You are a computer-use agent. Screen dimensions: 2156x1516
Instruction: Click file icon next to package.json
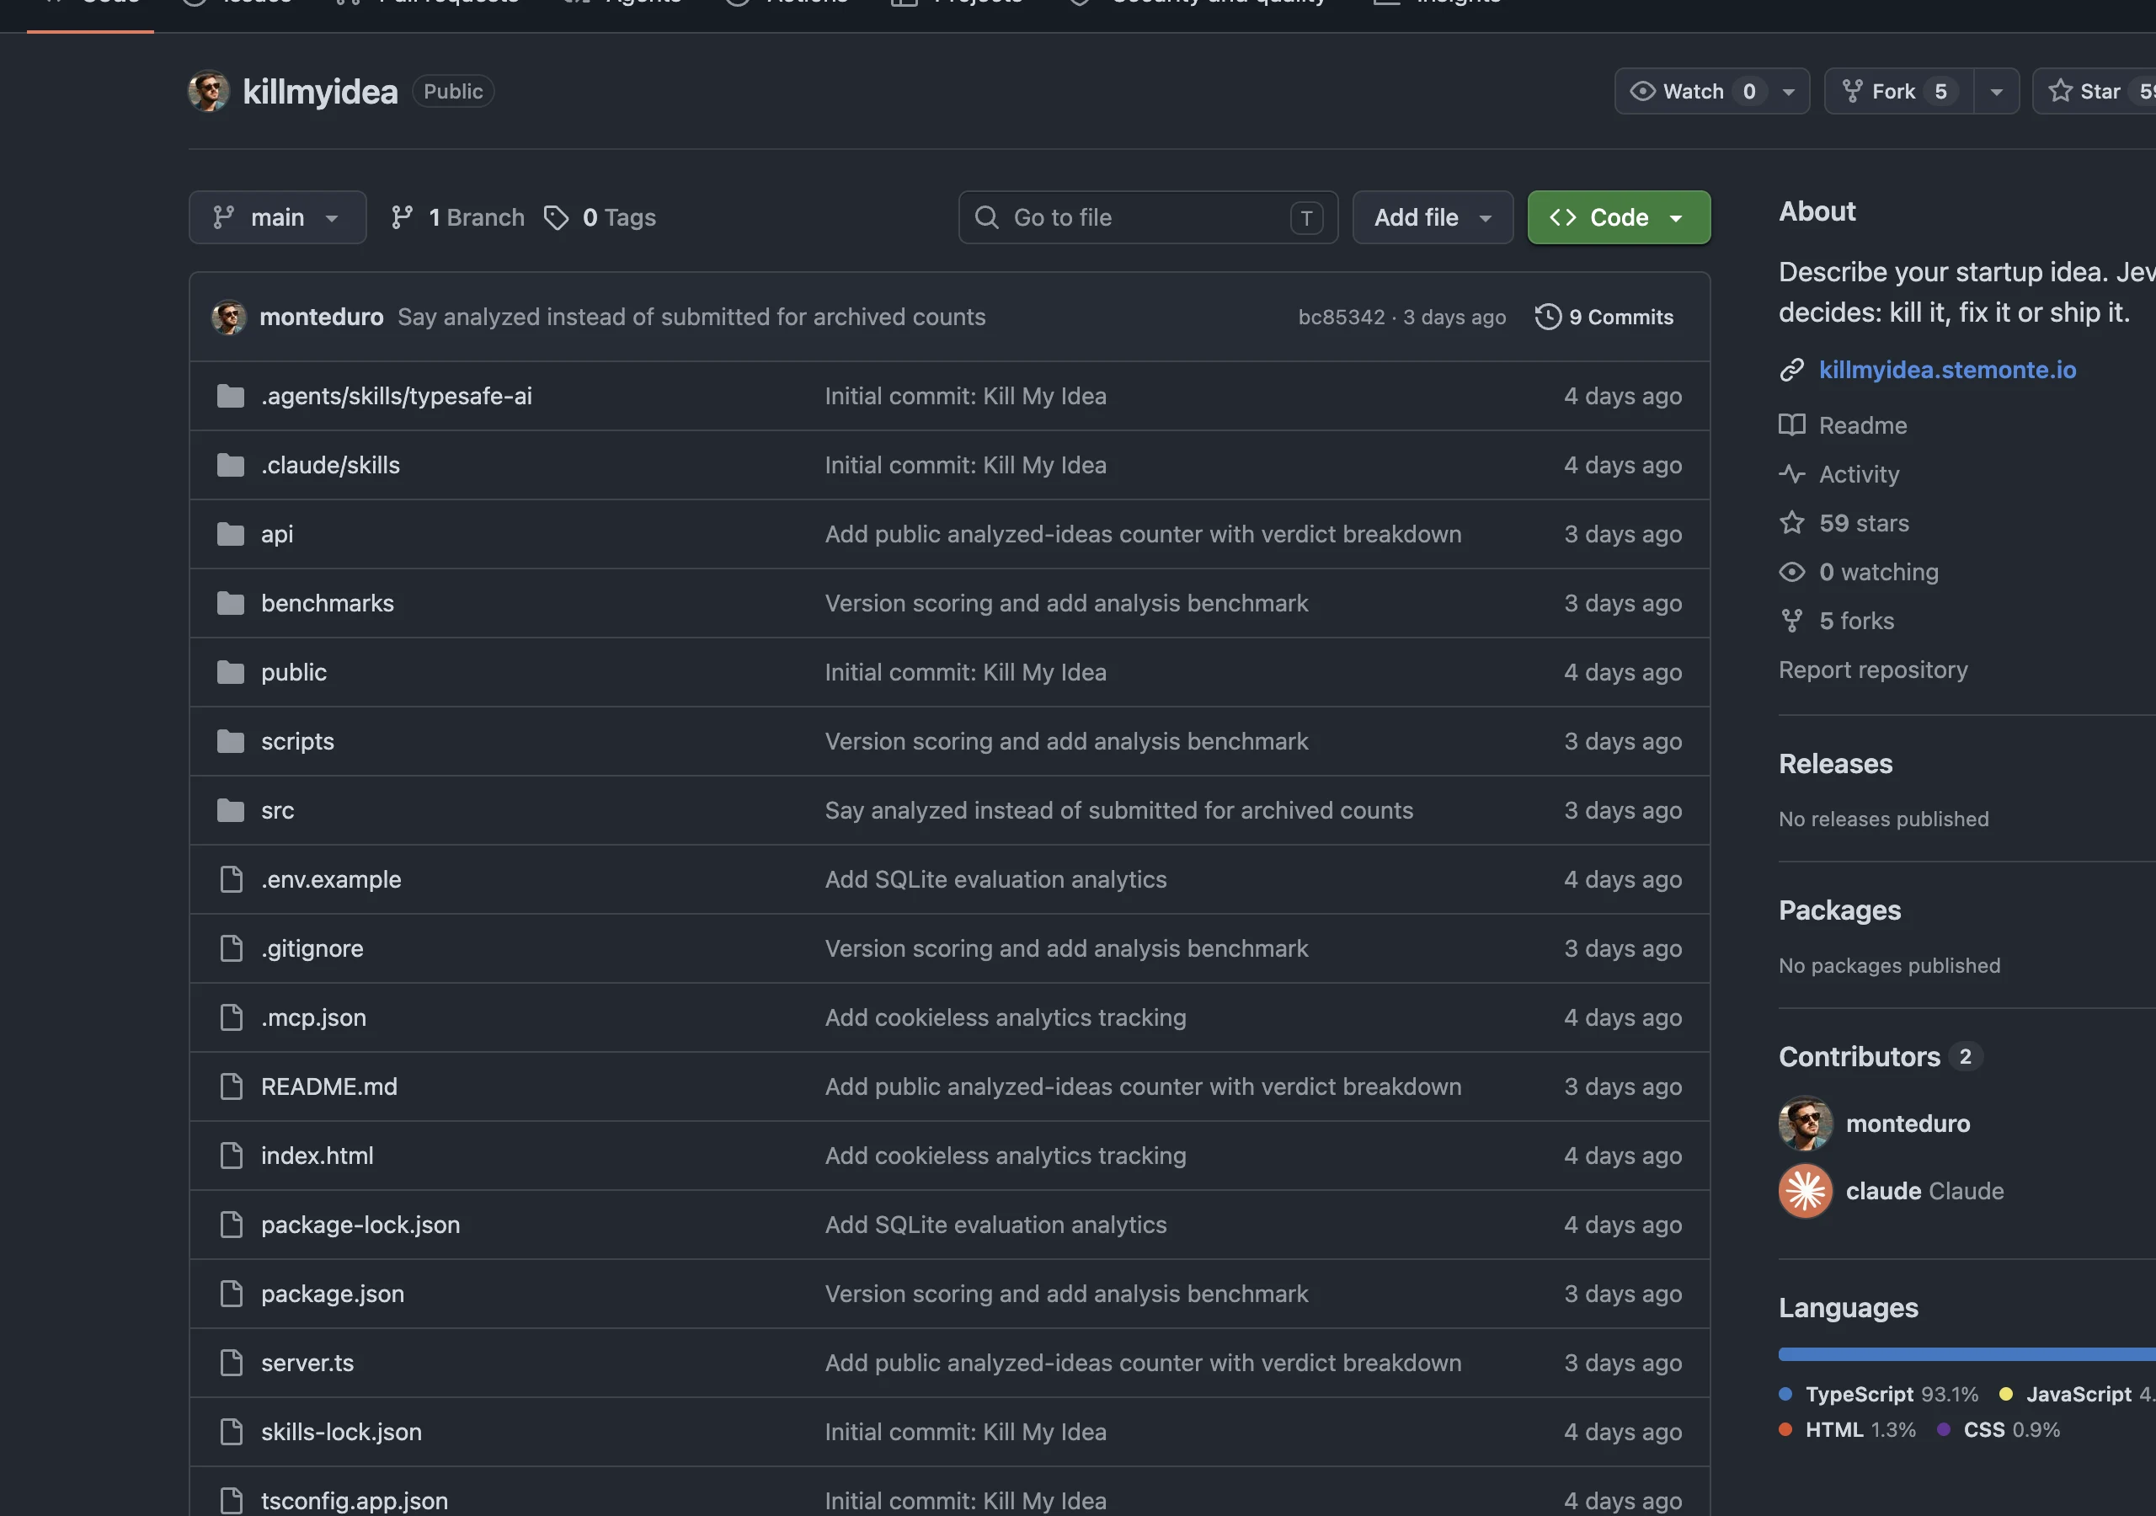[231, 1294]
